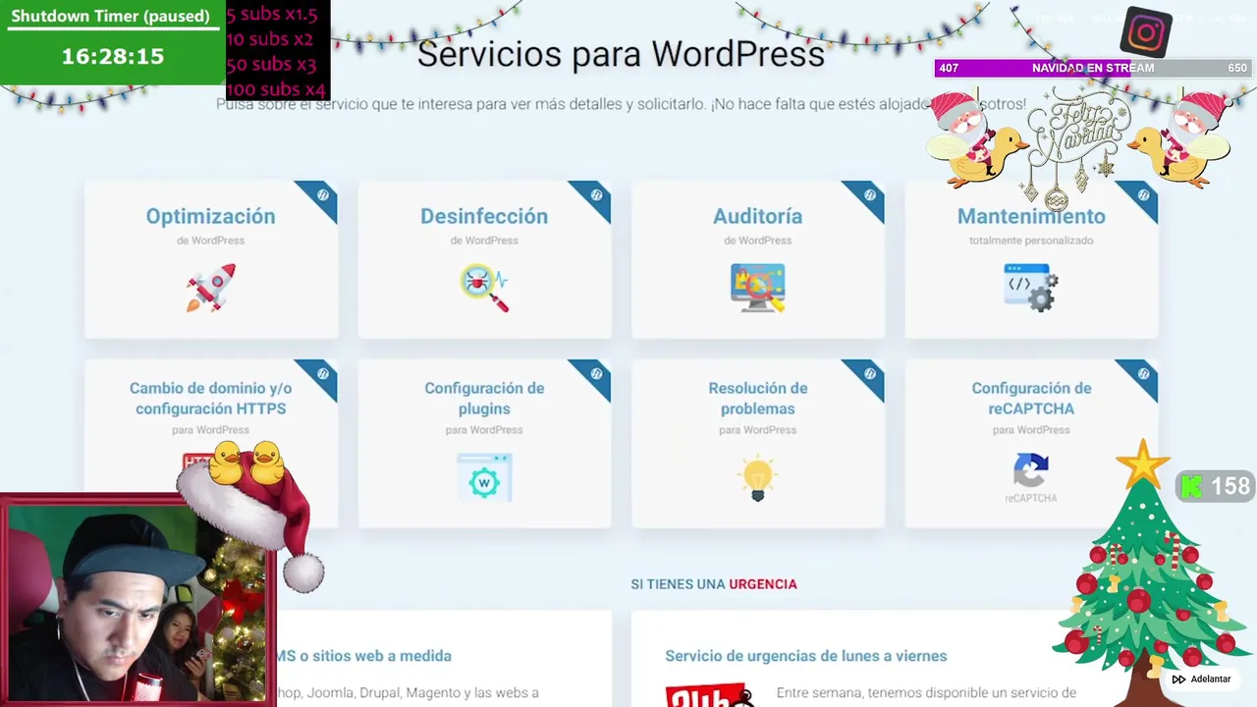The width and height of the screenshot is (1257, 707).
Task: Click the WordPress corner badge on the reCAPTCHA card
Action: pyautogui.click(x=1142, y=375)
